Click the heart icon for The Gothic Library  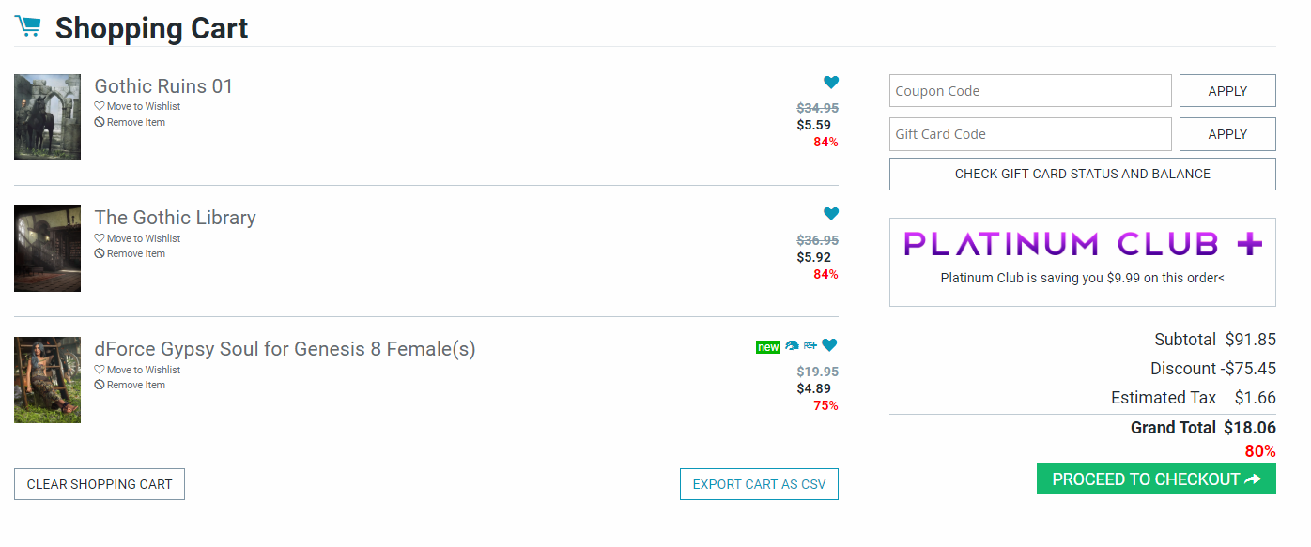click(x=831, y=214)
